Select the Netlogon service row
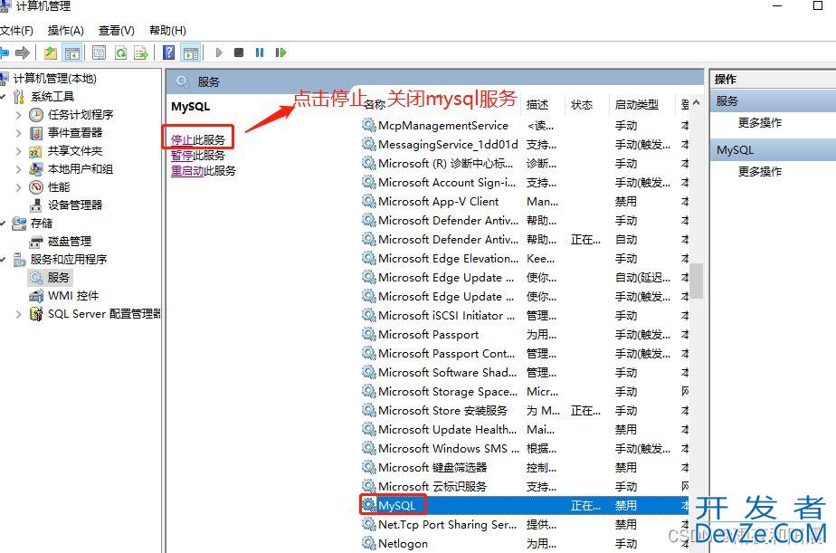The image size is (836, 553). [x=525, y=543]
